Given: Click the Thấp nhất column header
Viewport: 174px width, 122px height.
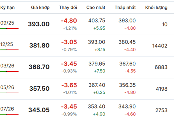Looking at the screenshot, I should (x=125, y=8).
